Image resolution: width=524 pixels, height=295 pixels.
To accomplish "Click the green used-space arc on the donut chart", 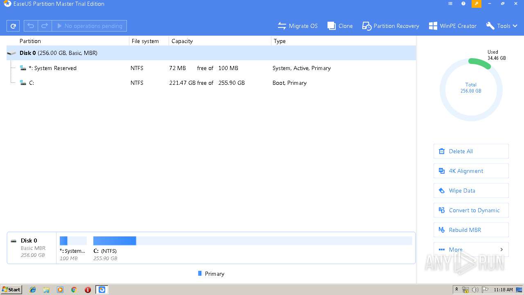I will tap(479, 63).
